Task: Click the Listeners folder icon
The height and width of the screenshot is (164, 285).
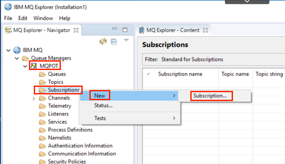Action: pyautogui.click(x=42, y=114)
